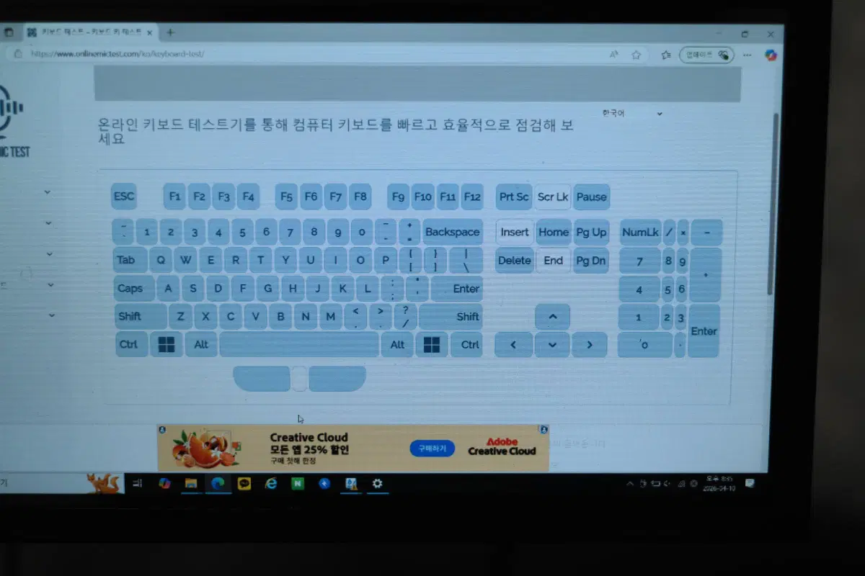Screen dimensions: 865x576
Task: Expand the first sidebar section chevron
Action: tap(47, 192)
